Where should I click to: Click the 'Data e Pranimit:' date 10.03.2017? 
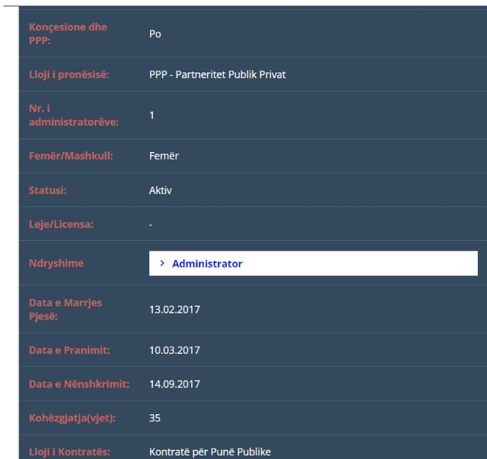(174, 350)
